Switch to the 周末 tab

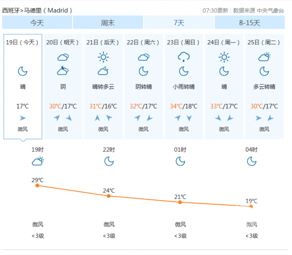tap(108, 22)
